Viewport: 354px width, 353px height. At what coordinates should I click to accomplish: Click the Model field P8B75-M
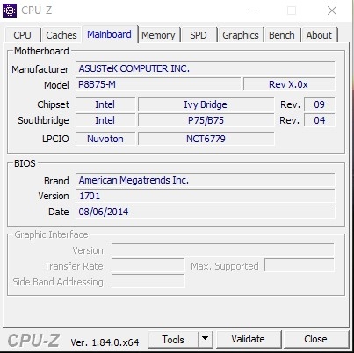pyautogui.click(x=158, y=84)
